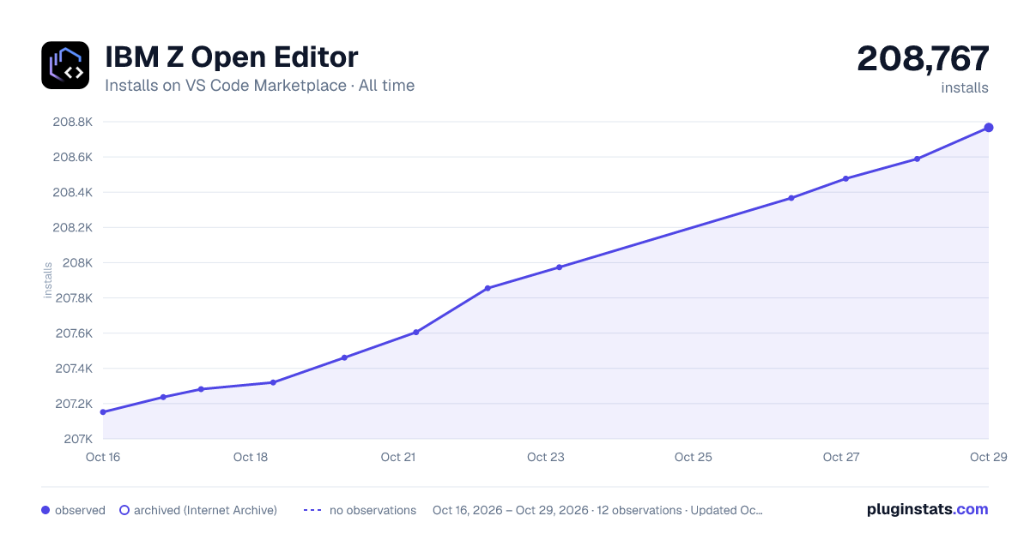This screenshot has width=1030, height=540.
Task: Click the 208K y-axis label
Action: [77, 263]
